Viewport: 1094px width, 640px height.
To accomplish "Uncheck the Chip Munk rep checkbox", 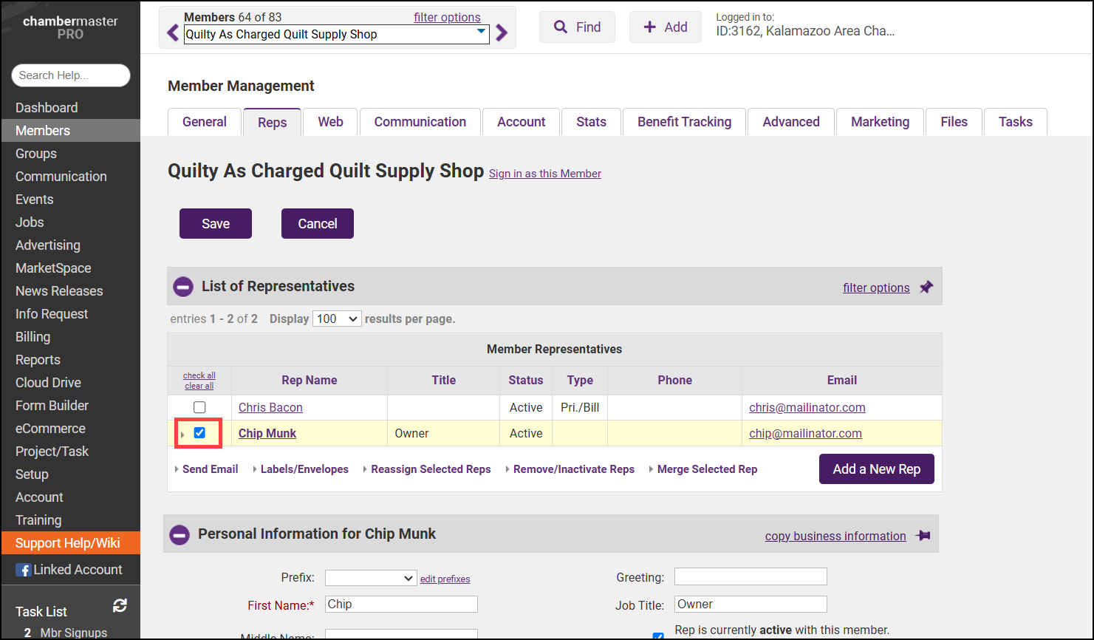I will tap(199, 433).
